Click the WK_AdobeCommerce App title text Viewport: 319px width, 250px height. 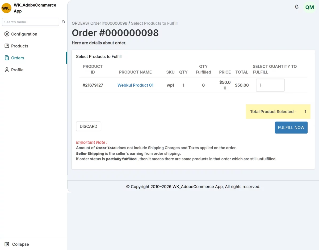point(35,8)
